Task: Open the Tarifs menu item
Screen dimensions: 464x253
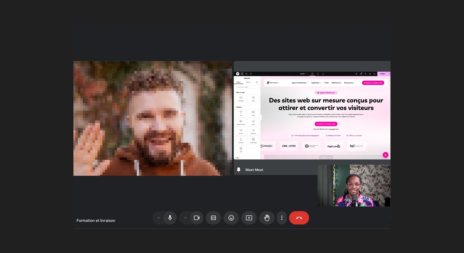Action: pos(326,83)
